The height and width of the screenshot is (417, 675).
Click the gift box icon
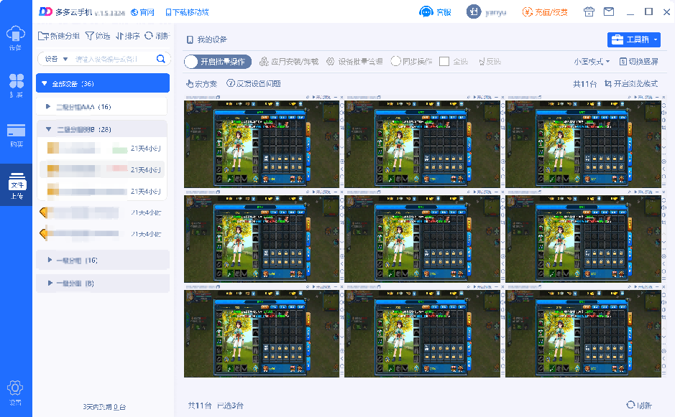589,11
